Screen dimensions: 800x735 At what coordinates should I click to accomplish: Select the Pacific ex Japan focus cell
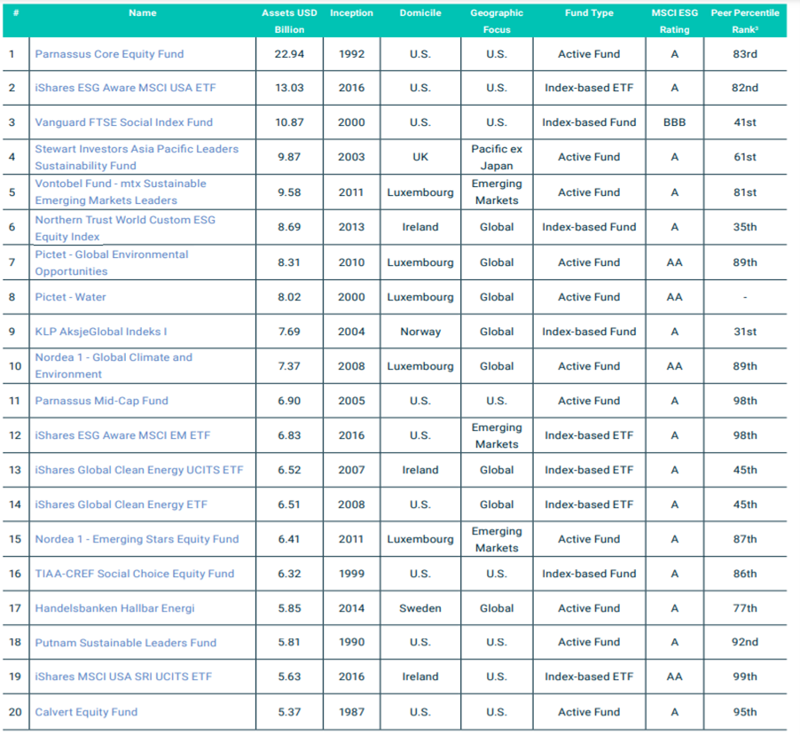pyautogui.click(x=497, y=157)
